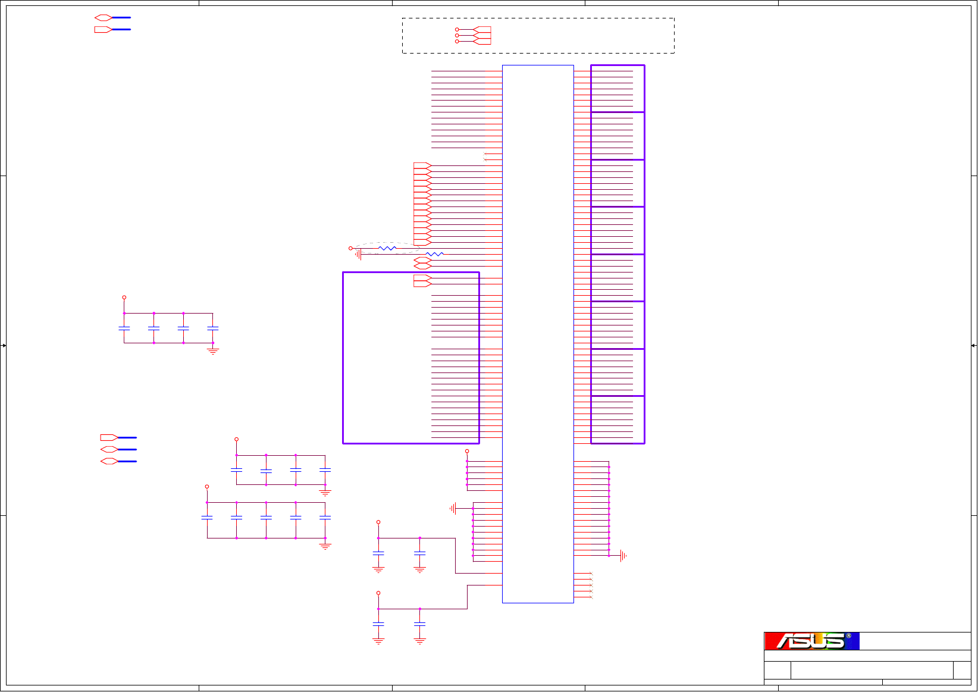978x692 pixels.
Task: Click the power node of the lowest capacitor pair
Action: (378, 593)
